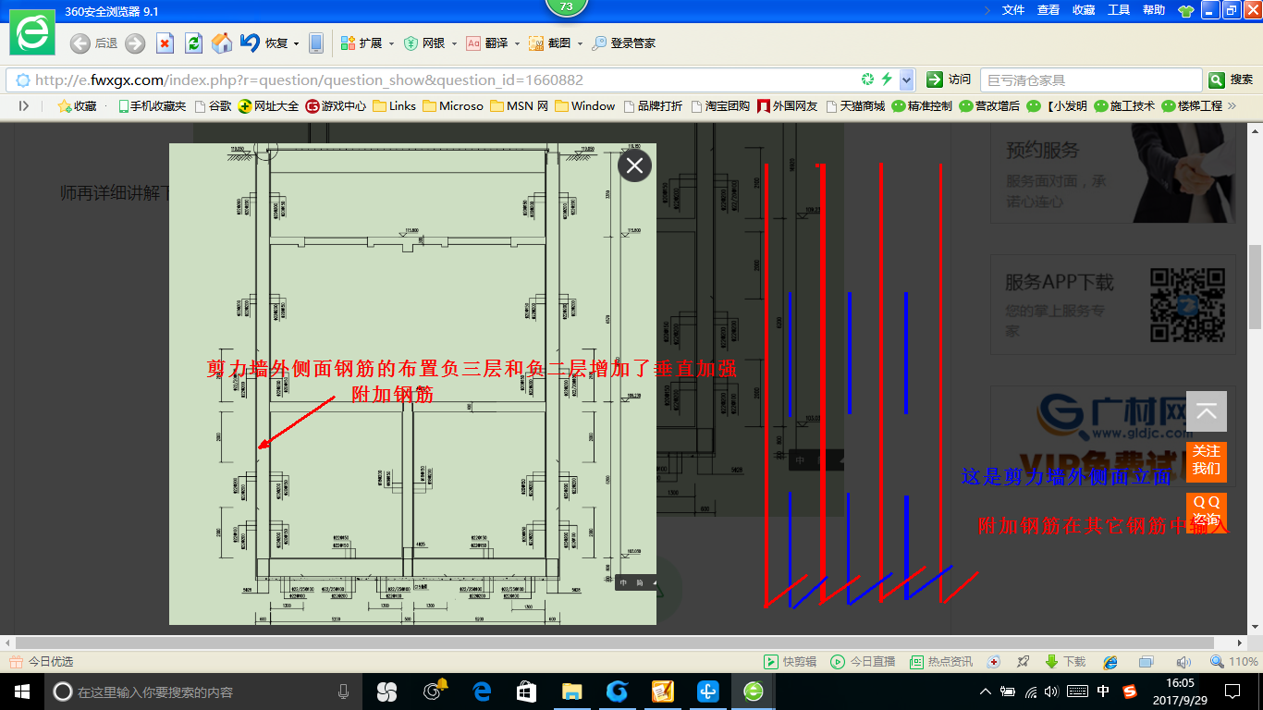This screenshot has height=710, width=1263.
Task: Expand the 恢复 dropdown arrow
Action: click(x=297, y=43)
